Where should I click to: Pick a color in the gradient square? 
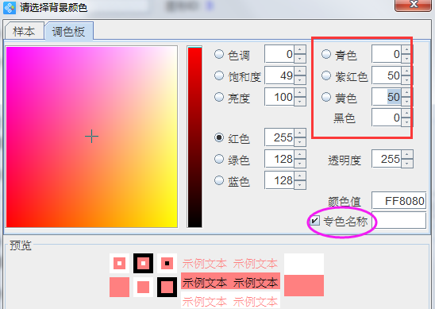91,137
